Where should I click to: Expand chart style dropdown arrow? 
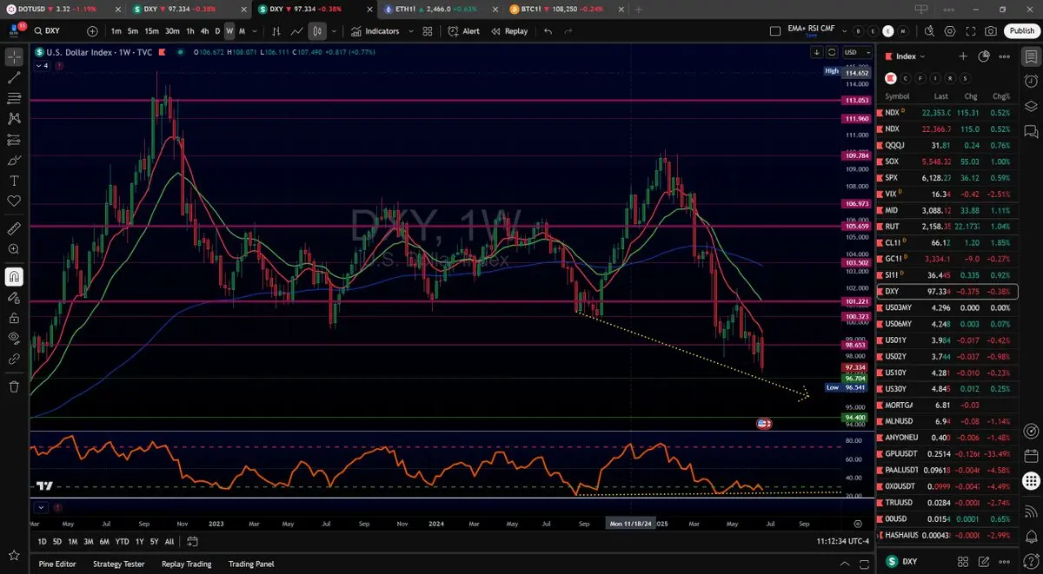(334, 31)
